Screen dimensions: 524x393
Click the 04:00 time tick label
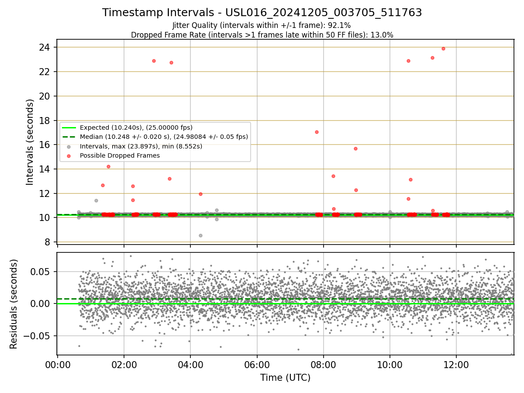pos(190,365)
